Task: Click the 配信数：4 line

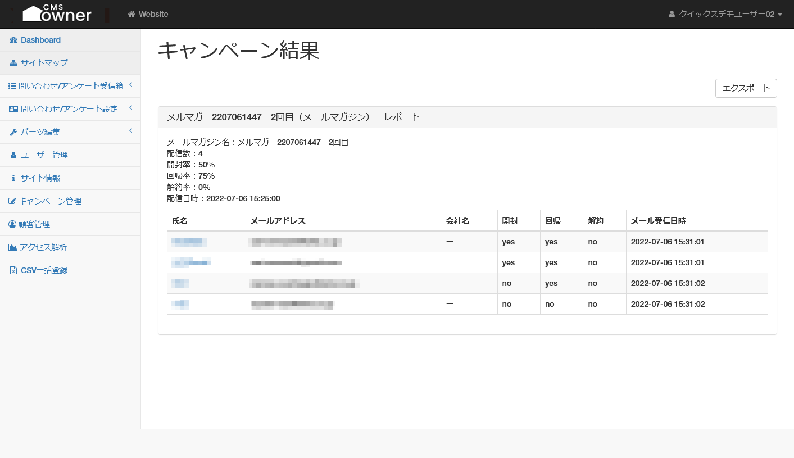Action: click(x=185, y=153)
